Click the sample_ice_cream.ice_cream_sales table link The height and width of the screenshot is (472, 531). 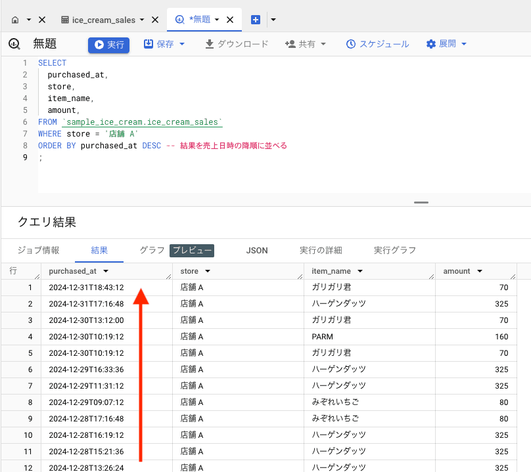coord(142,122)
